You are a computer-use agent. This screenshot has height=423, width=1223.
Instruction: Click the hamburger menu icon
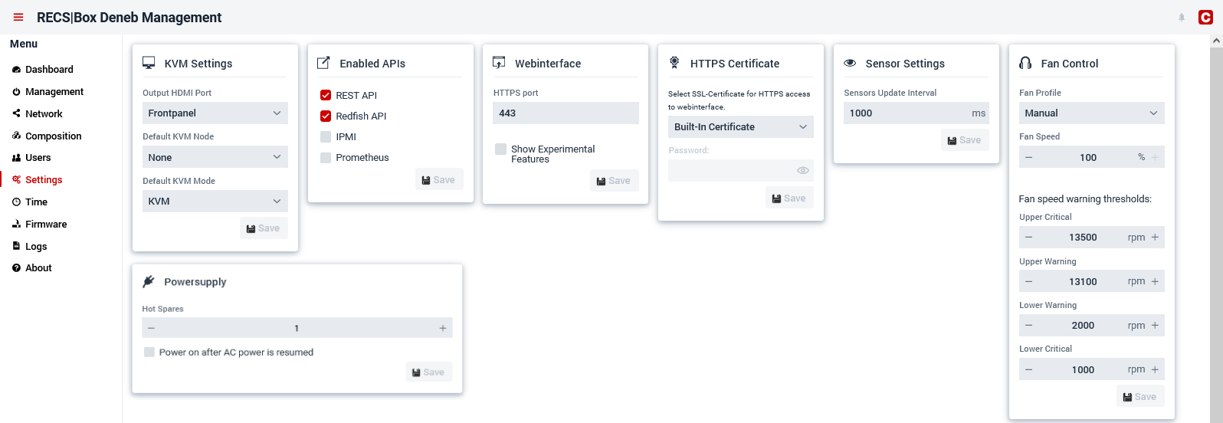pos(18,17)
